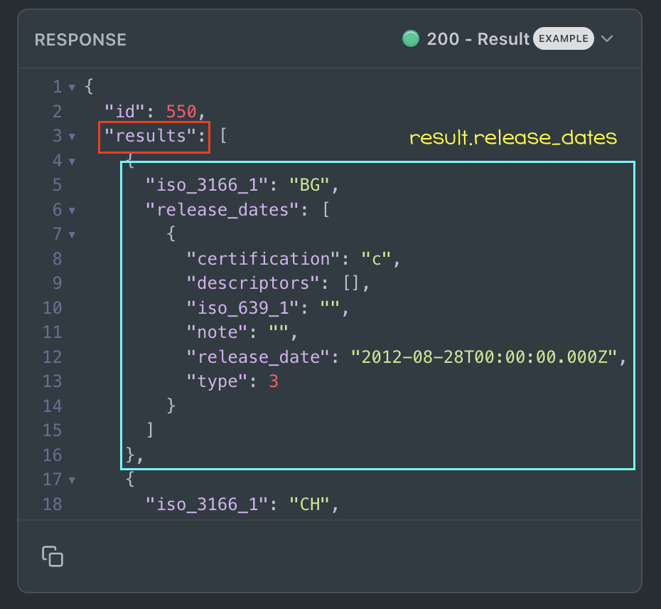Click the "release_date" key on line 12
This screenshot has height=609, width=661.
click(258, 357)
